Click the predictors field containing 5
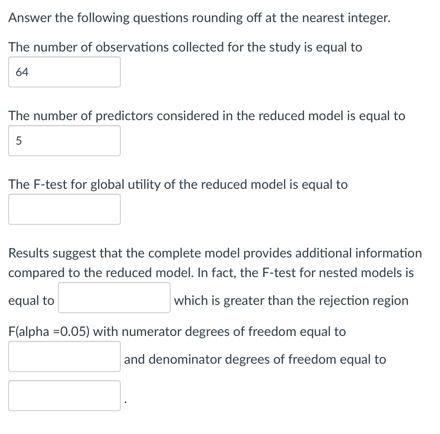The image size is (440, 434). (64, 141)
